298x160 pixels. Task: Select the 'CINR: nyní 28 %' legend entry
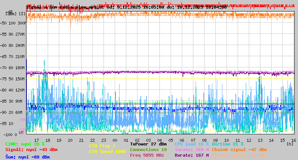click(25, 144)
